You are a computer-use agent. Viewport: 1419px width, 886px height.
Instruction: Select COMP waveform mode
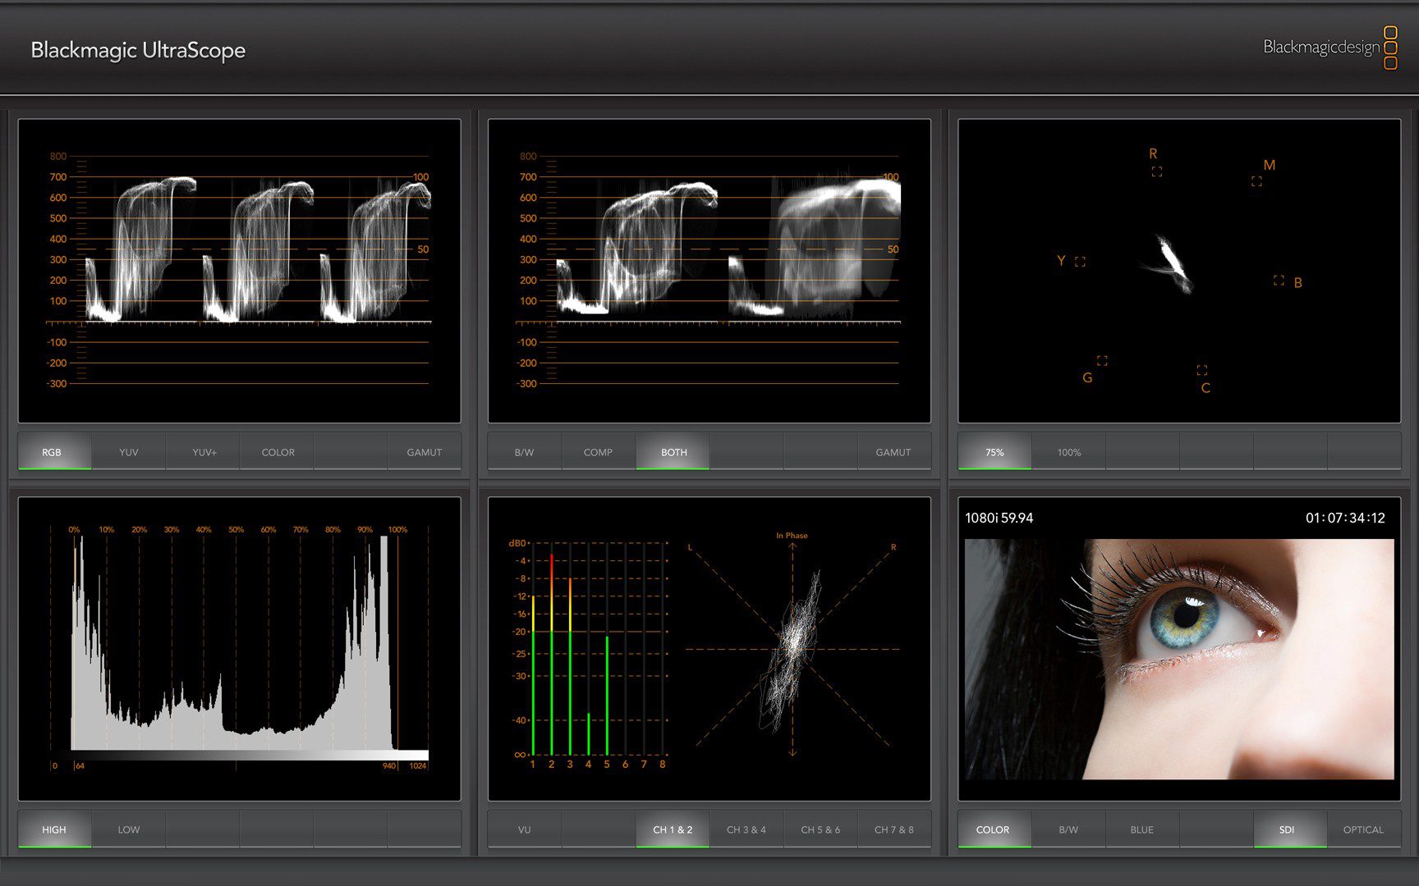pos(598,452)
